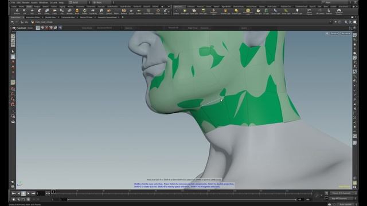The height and width of the screenshot is (206, 367).
Task: Open the Composite View pane tab
Action: click(68, 17)
